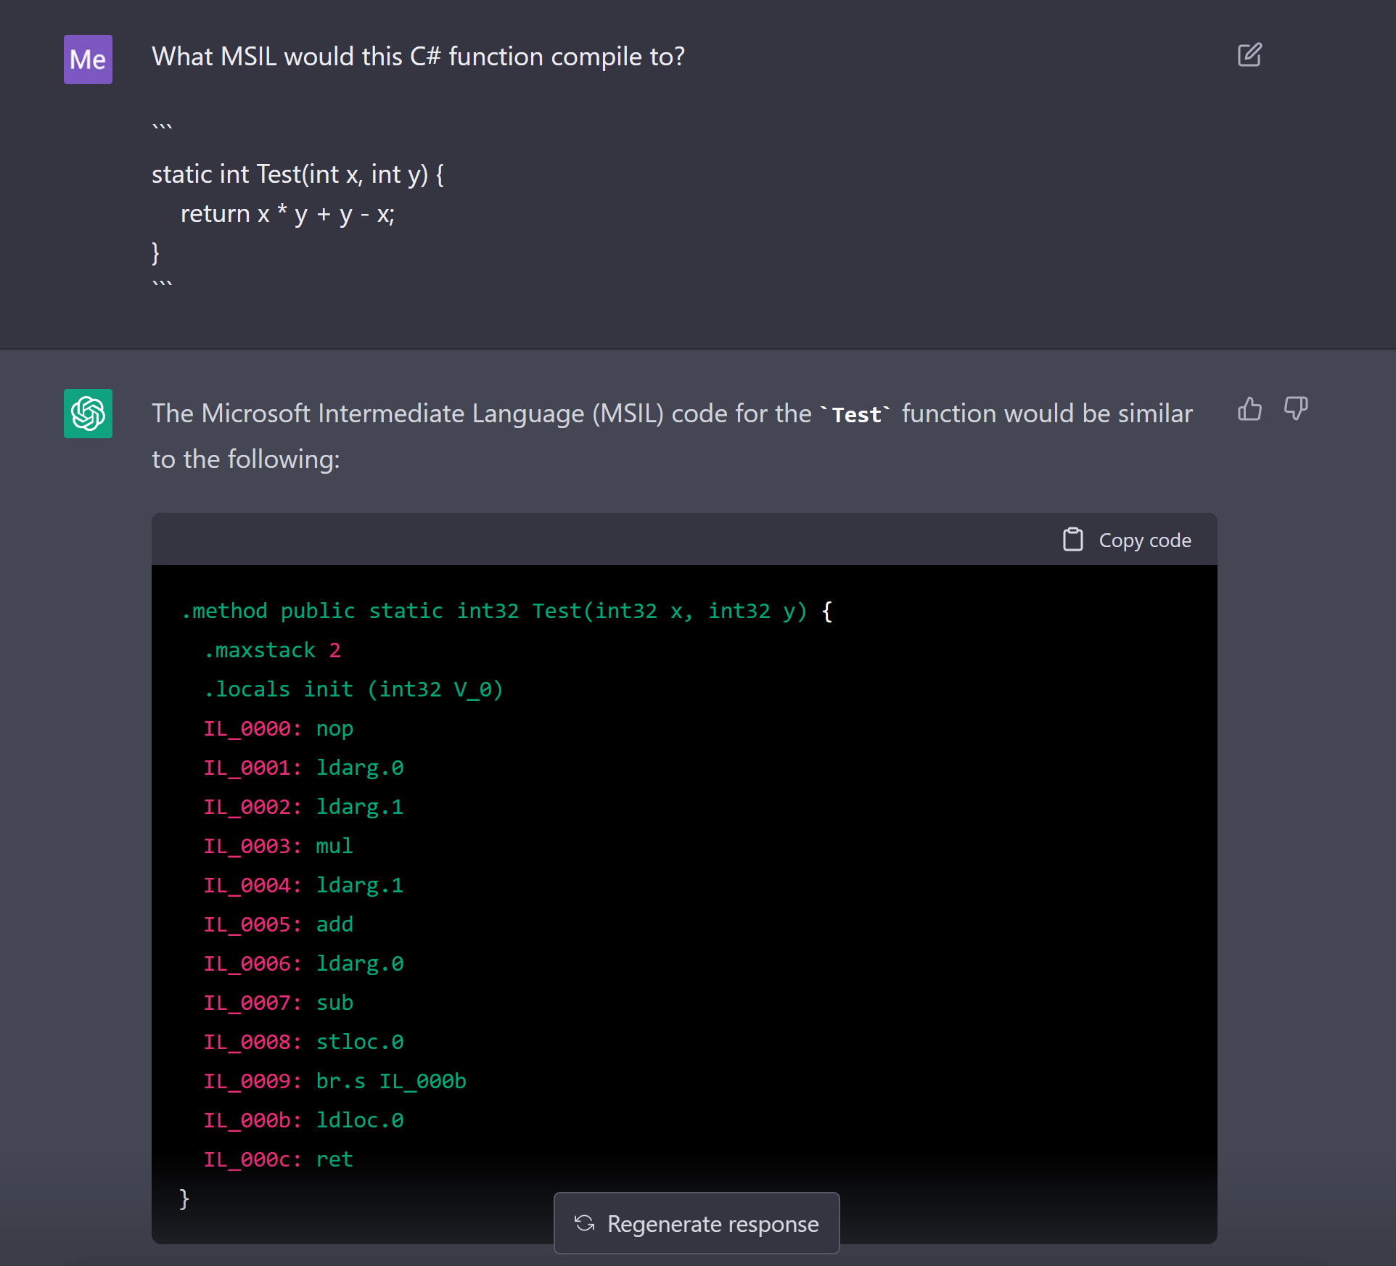1396x1266 pixels.
Task: Click the ChatGPT logo avatar
Action: click(x=88, y=414)
